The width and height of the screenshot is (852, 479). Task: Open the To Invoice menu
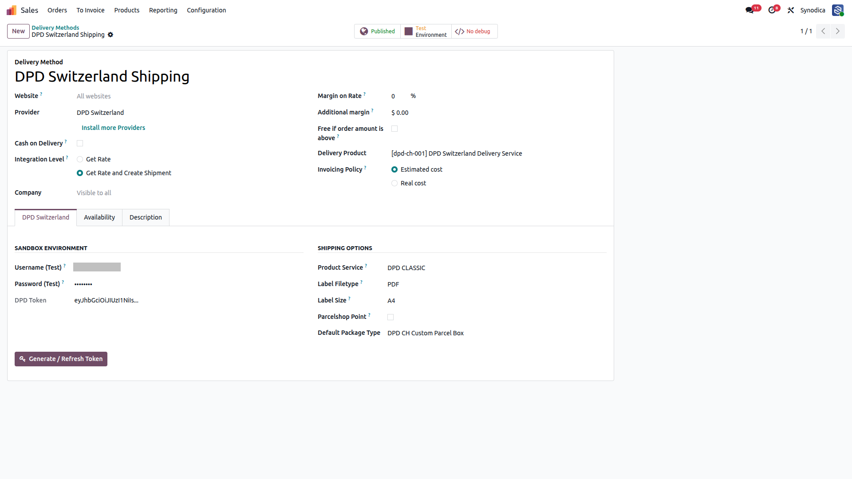(91, 10)
